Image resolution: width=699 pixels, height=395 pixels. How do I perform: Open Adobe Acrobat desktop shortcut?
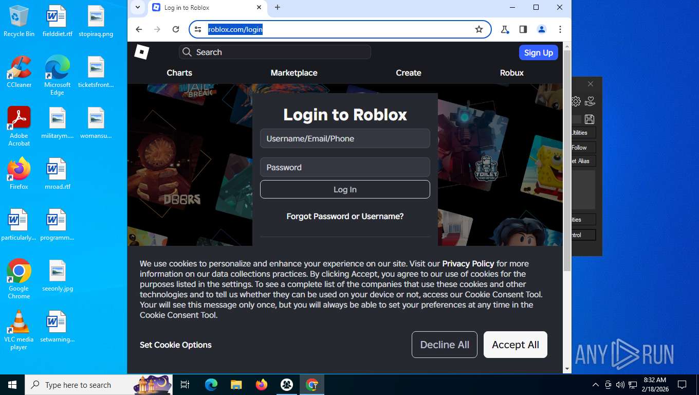click(19, 127)
